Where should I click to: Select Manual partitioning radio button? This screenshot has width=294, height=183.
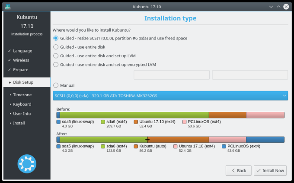click(x=56, y=85)
